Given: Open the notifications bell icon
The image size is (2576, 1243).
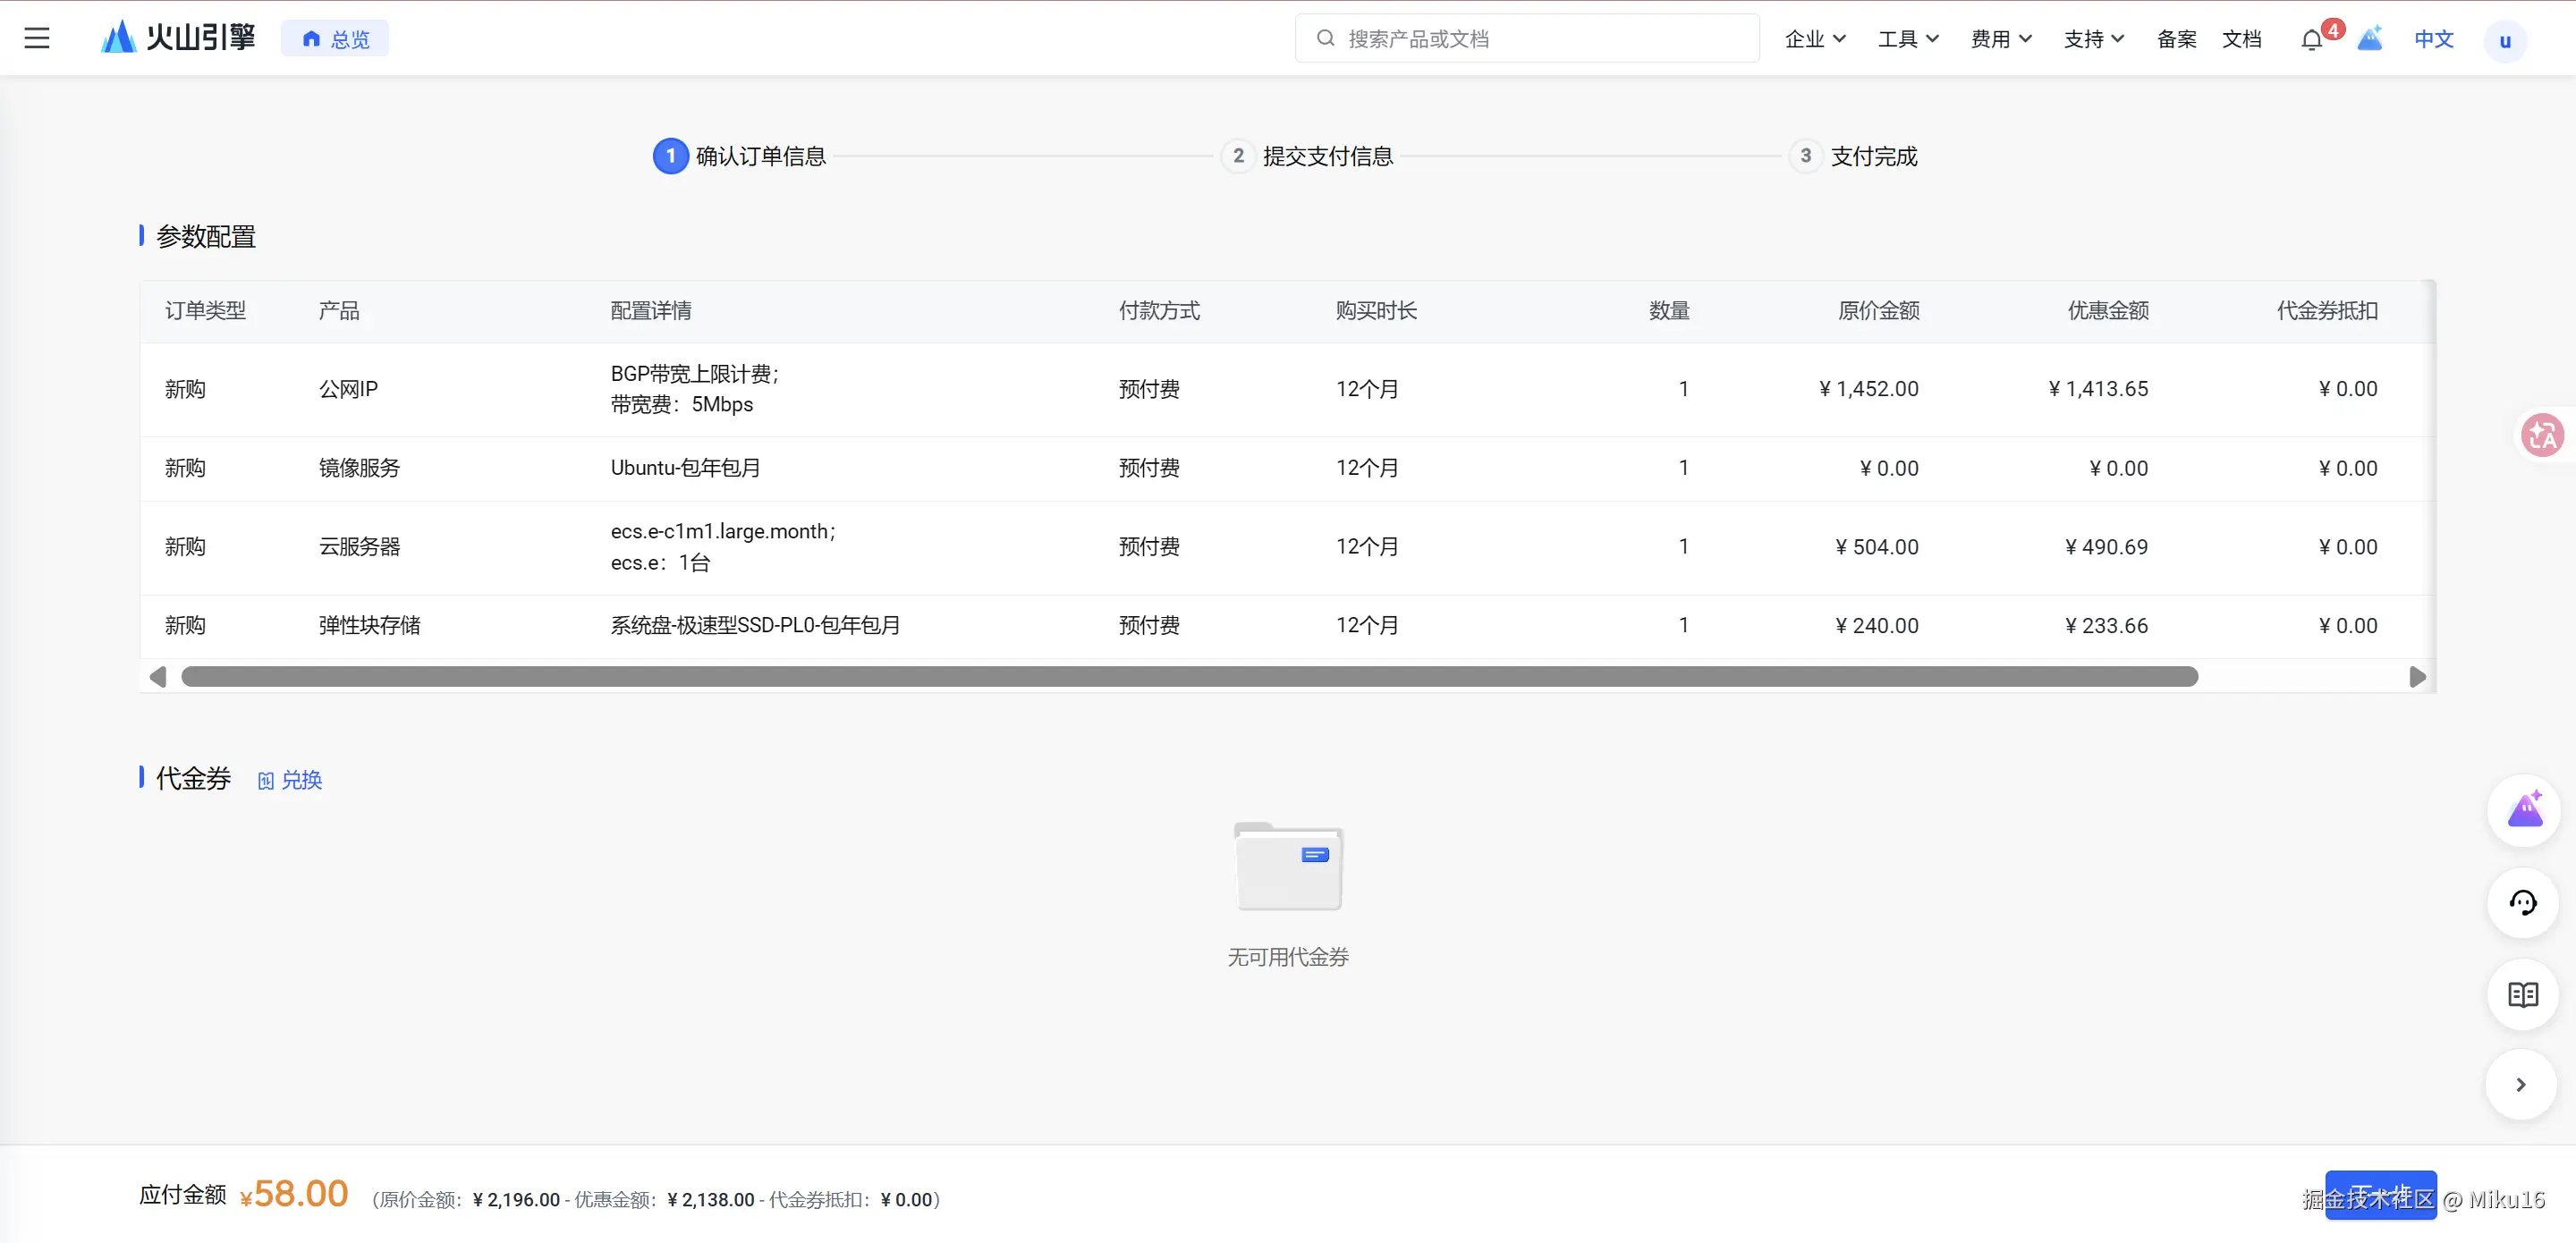Looking at the screenshot, I should [x=2311, y=40].
